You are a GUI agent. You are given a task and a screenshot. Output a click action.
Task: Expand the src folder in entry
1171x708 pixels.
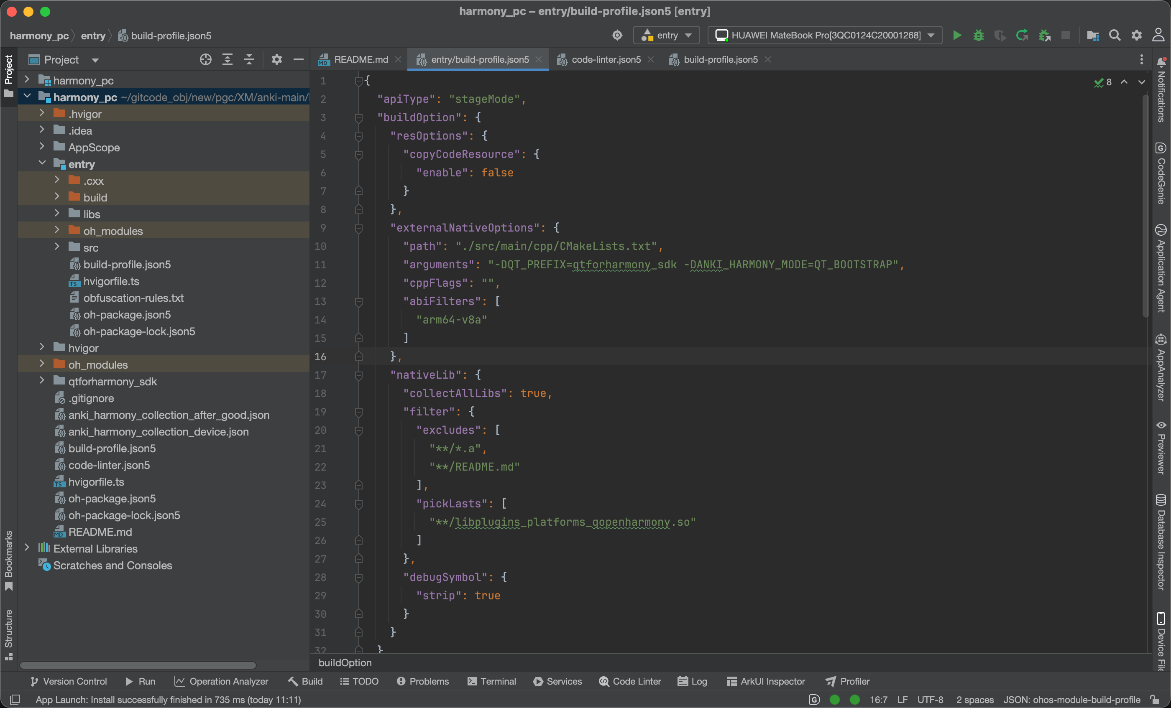pos(57,247)
